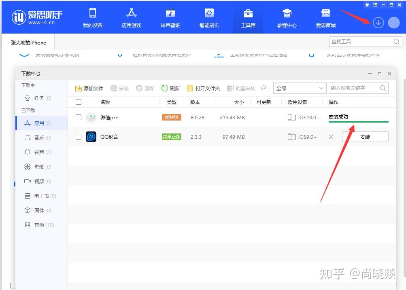The image size is (406, 290).
Task: Select 应用 (2) in sidebar
Action: pos(42,123)
